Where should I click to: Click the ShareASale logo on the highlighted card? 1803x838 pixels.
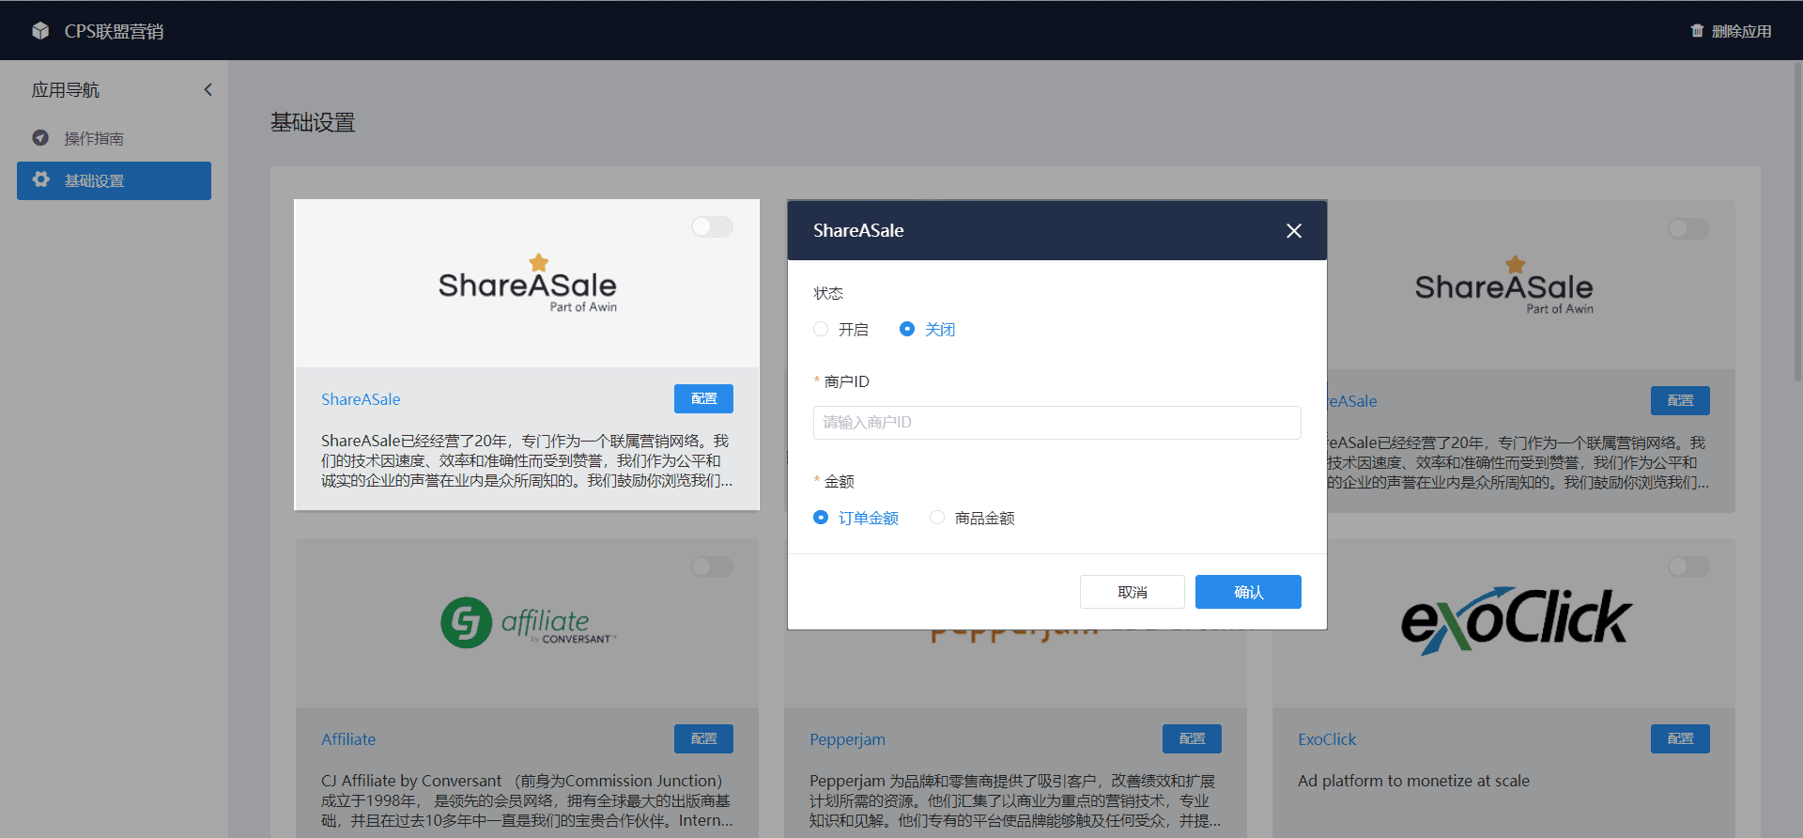coord(528,284)
